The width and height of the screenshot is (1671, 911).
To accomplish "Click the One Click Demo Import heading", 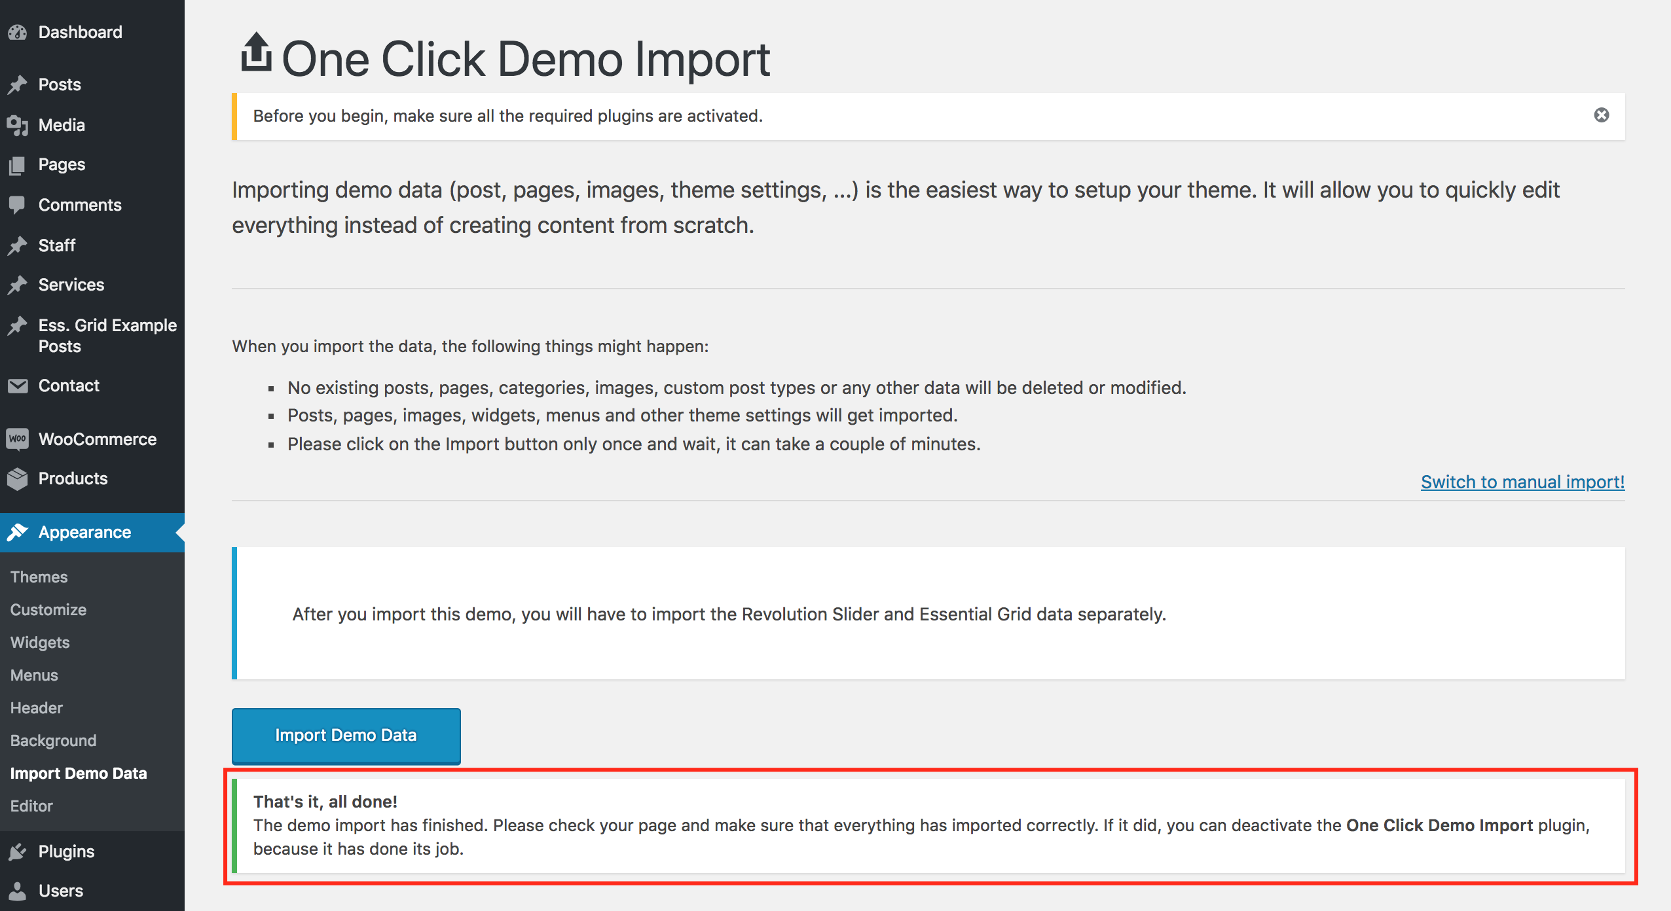I will pyautogui.click(x=525, y=59).
